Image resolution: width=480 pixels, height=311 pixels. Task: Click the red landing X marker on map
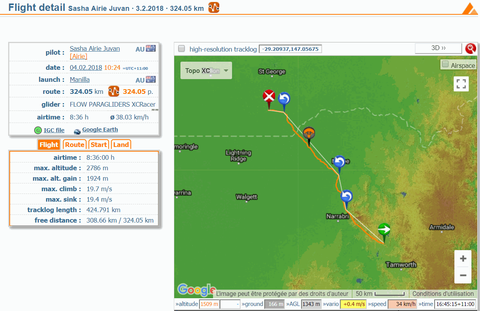(269, 96)
